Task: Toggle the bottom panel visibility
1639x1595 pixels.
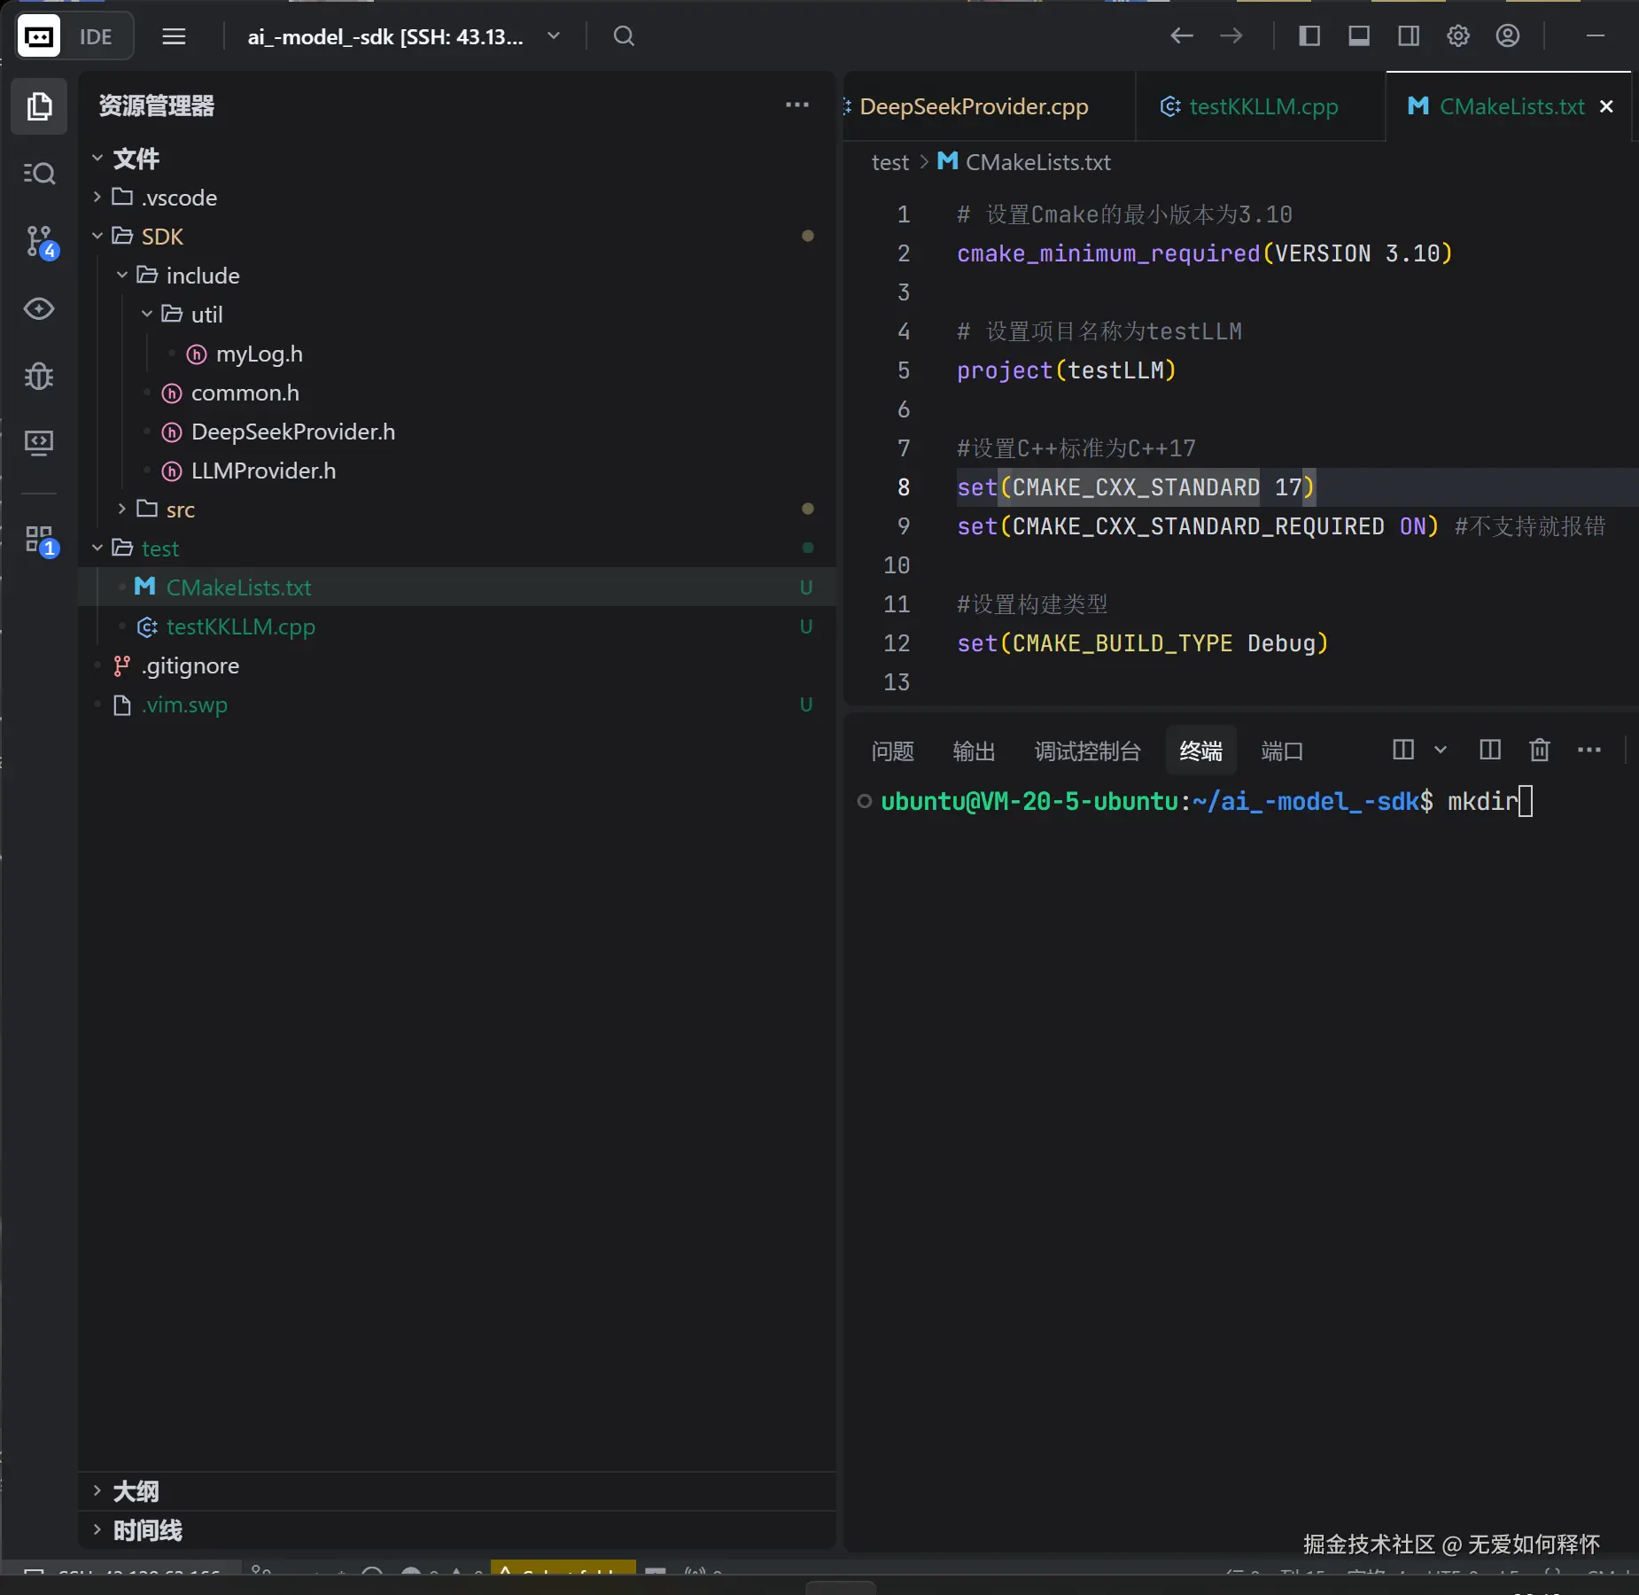Action: pyautogui.click(x=1358, y=36)
